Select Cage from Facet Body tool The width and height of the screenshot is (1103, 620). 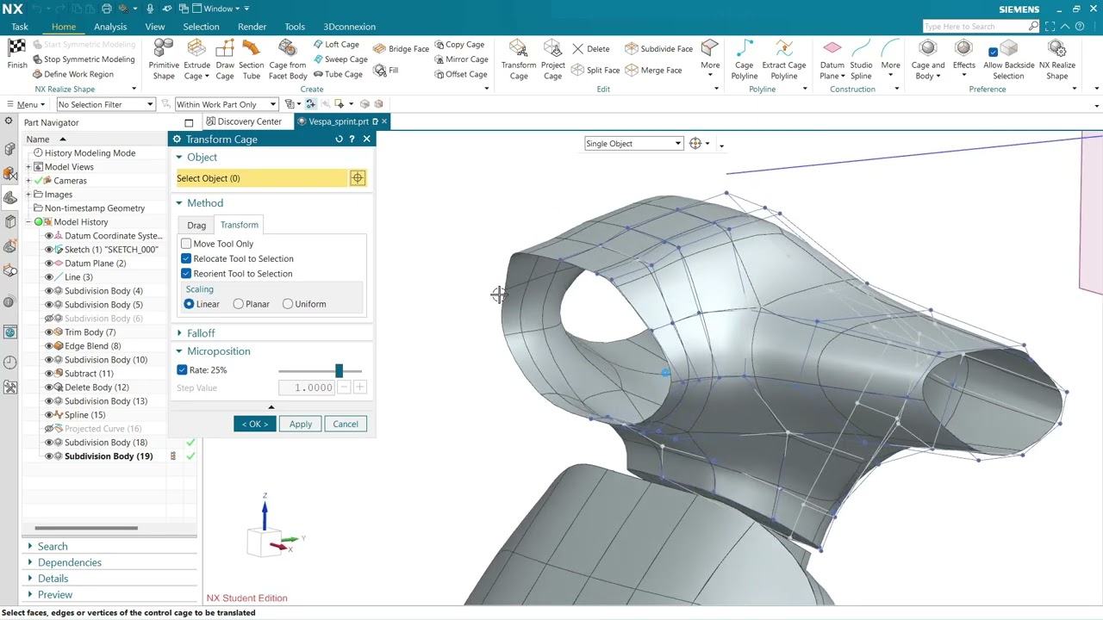tap(288, 59)
